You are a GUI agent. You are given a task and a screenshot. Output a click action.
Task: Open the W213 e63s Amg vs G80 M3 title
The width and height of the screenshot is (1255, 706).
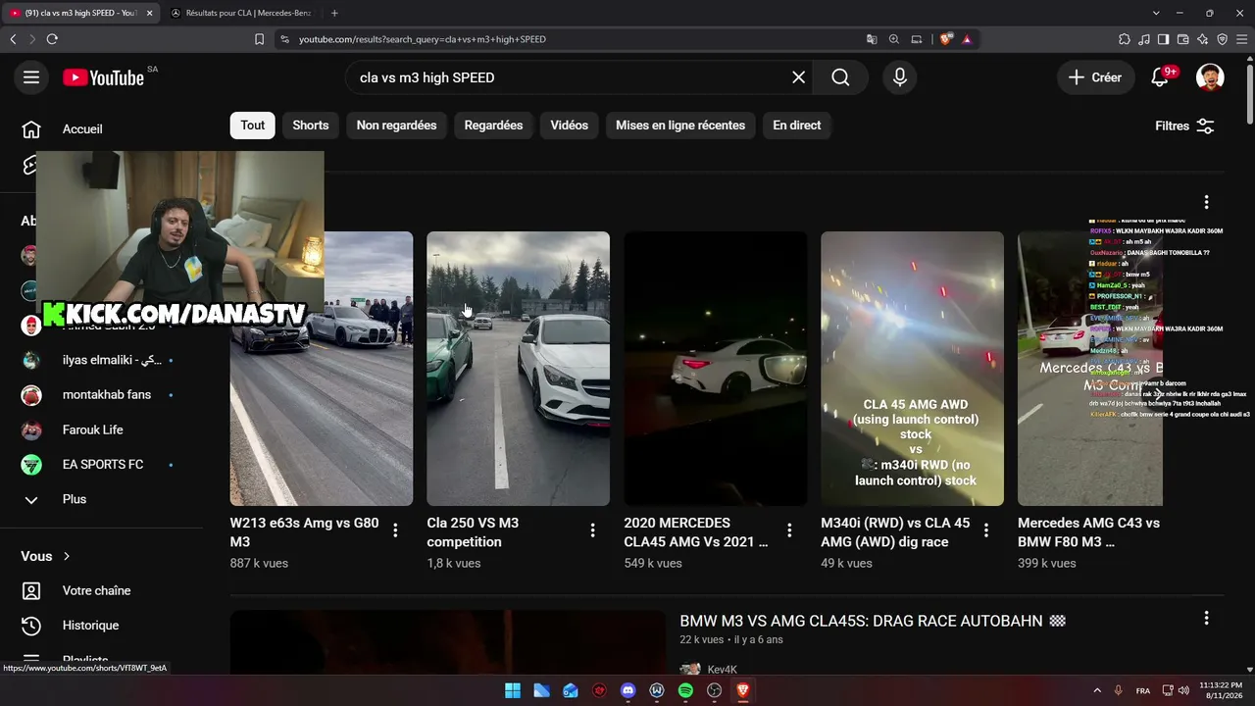click(304, 532)
